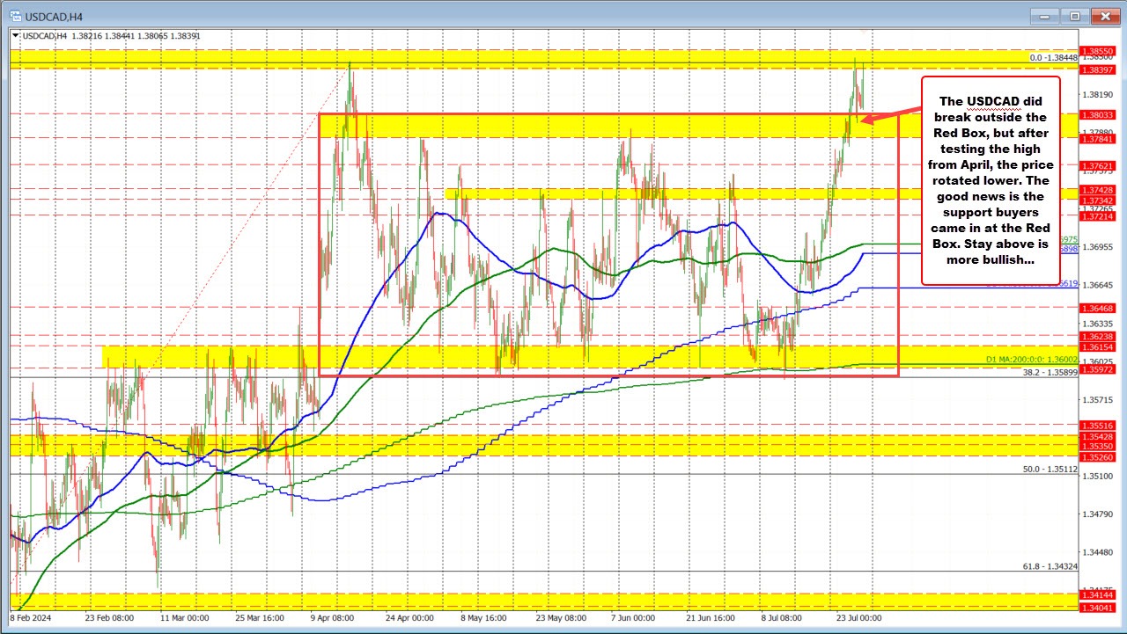
Task: Click the red 1.38033 price tag on the axis
Action: (x=1096, y=114)
